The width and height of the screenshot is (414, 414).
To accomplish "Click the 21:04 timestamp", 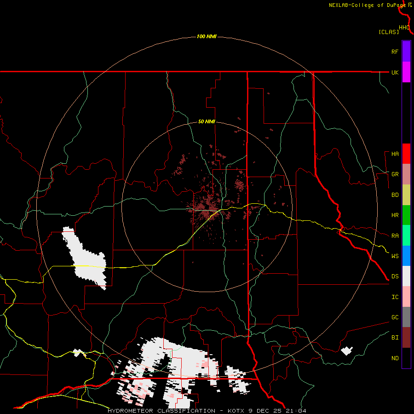I will (295, 411).
